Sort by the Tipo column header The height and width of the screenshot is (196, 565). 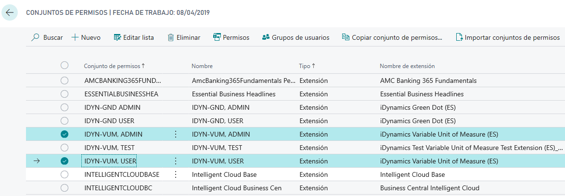(307, 66)
